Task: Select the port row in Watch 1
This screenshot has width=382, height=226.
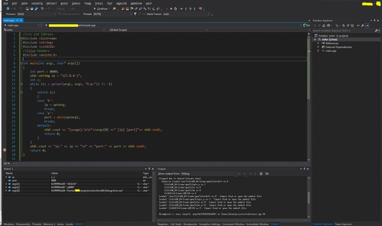Action: pyautogui.click(x=77, y=181)
